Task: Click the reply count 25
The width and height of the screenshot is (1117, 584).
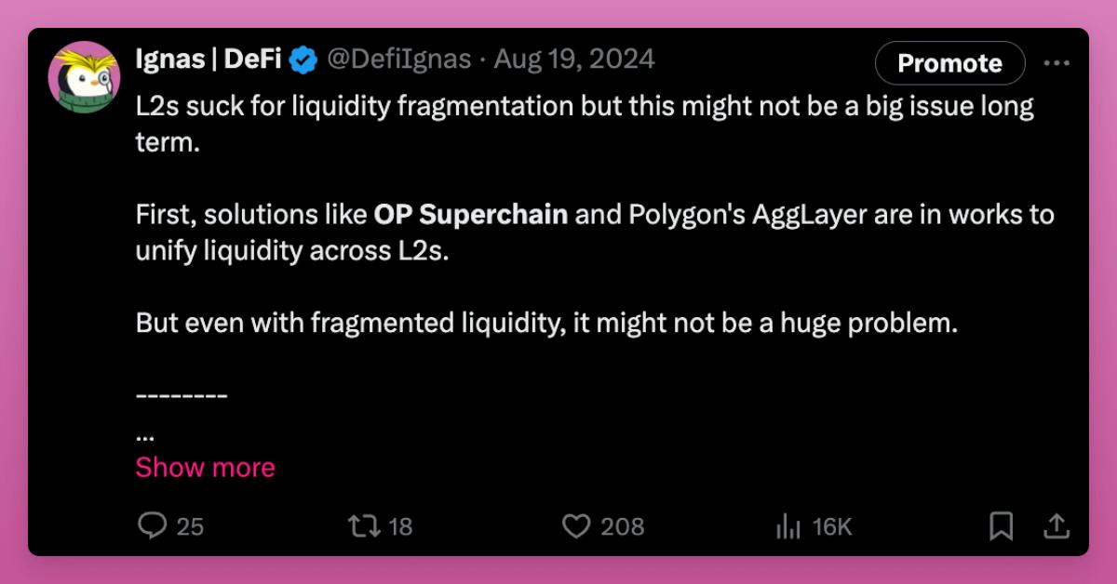Action: [190, 527]
